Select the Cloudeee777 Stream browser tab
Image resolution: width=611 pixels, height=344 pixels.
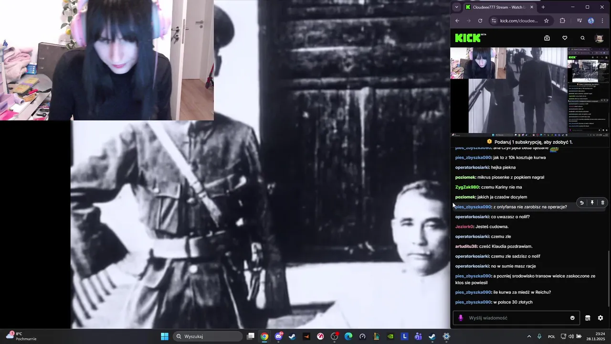500,7
